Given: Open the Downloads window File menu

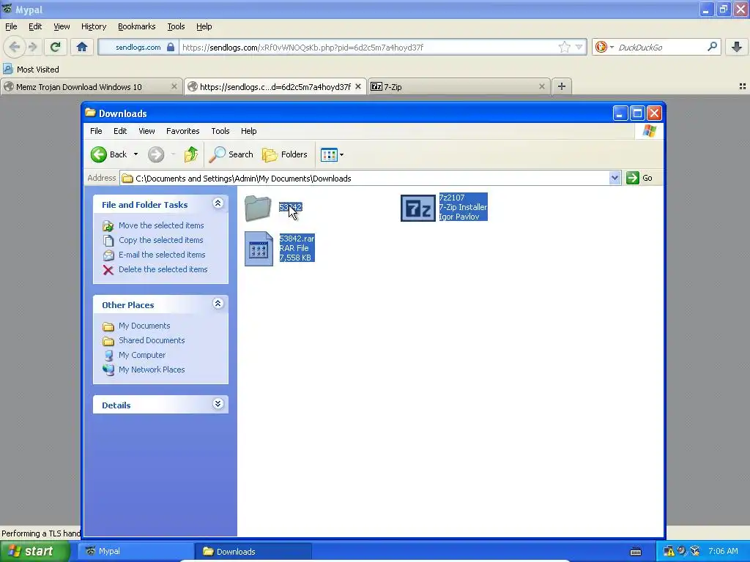Looking at the screenshot, I should [x=96, y=131].
